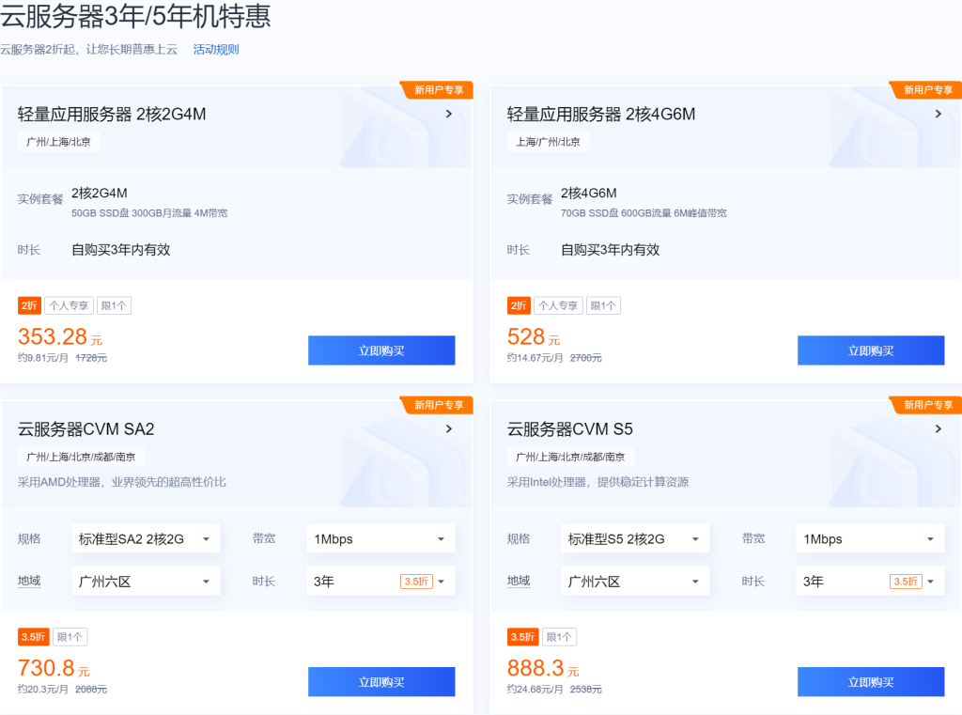Click the 新用户专享 badge on 2核2G4M card
The image size is (962, 715).
pyautogui.click(x=437, y=90)
